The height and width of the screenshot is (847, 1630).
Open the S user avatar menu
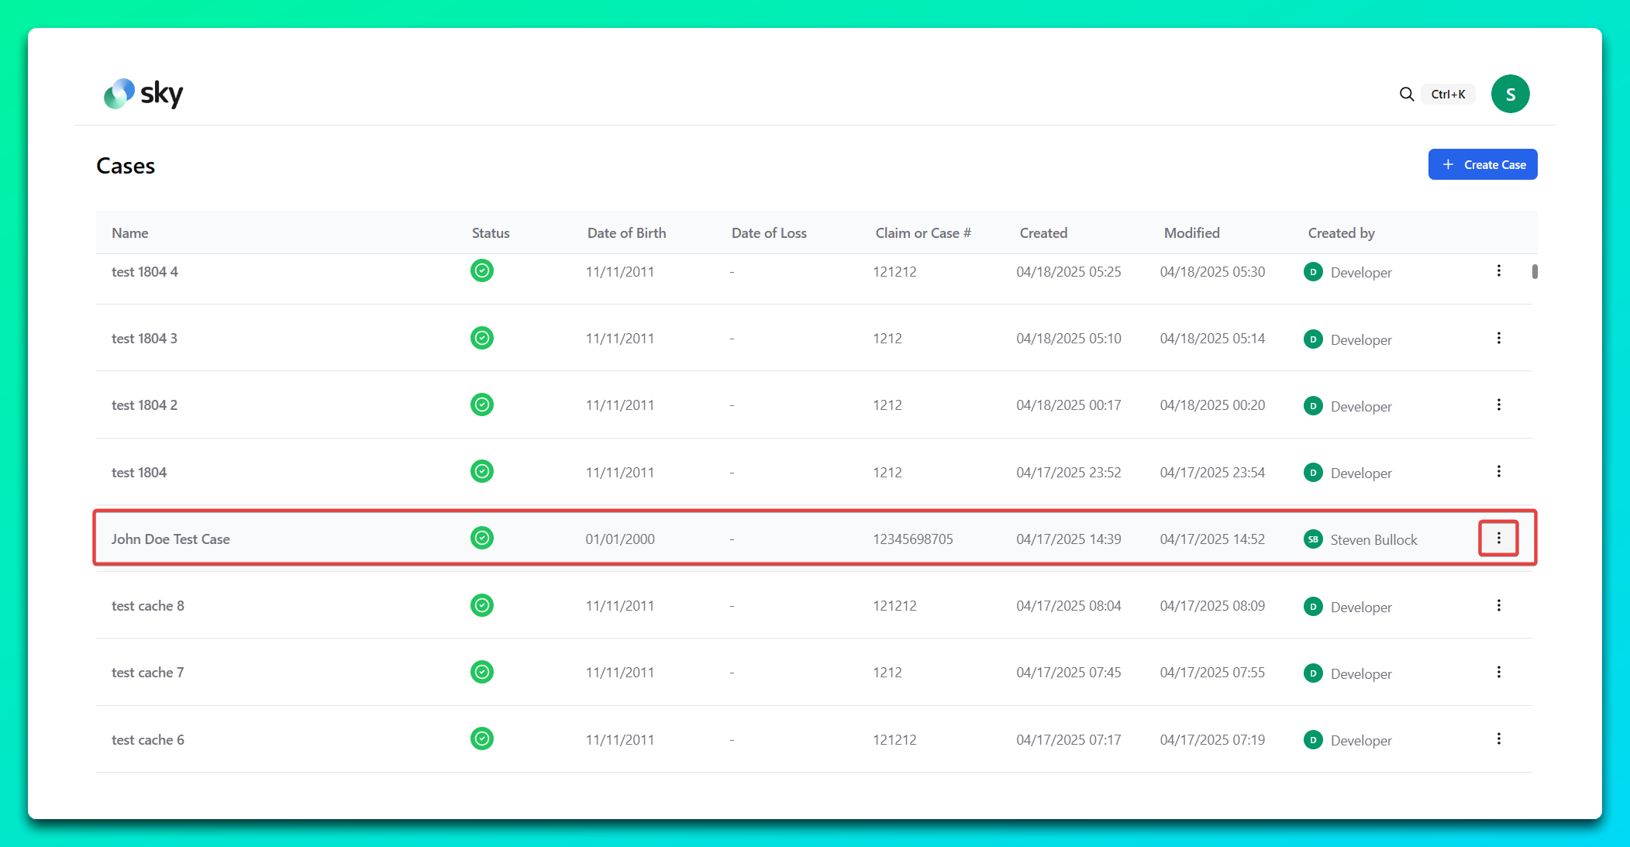click(x=1509, y=94)
